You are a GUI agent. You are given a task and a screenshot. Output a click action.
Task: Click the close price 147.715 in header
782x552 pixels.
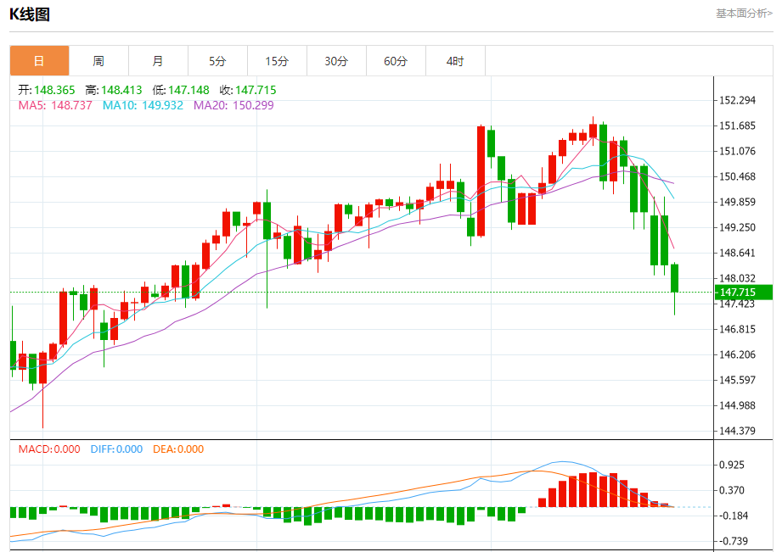[x=256, y=90]
